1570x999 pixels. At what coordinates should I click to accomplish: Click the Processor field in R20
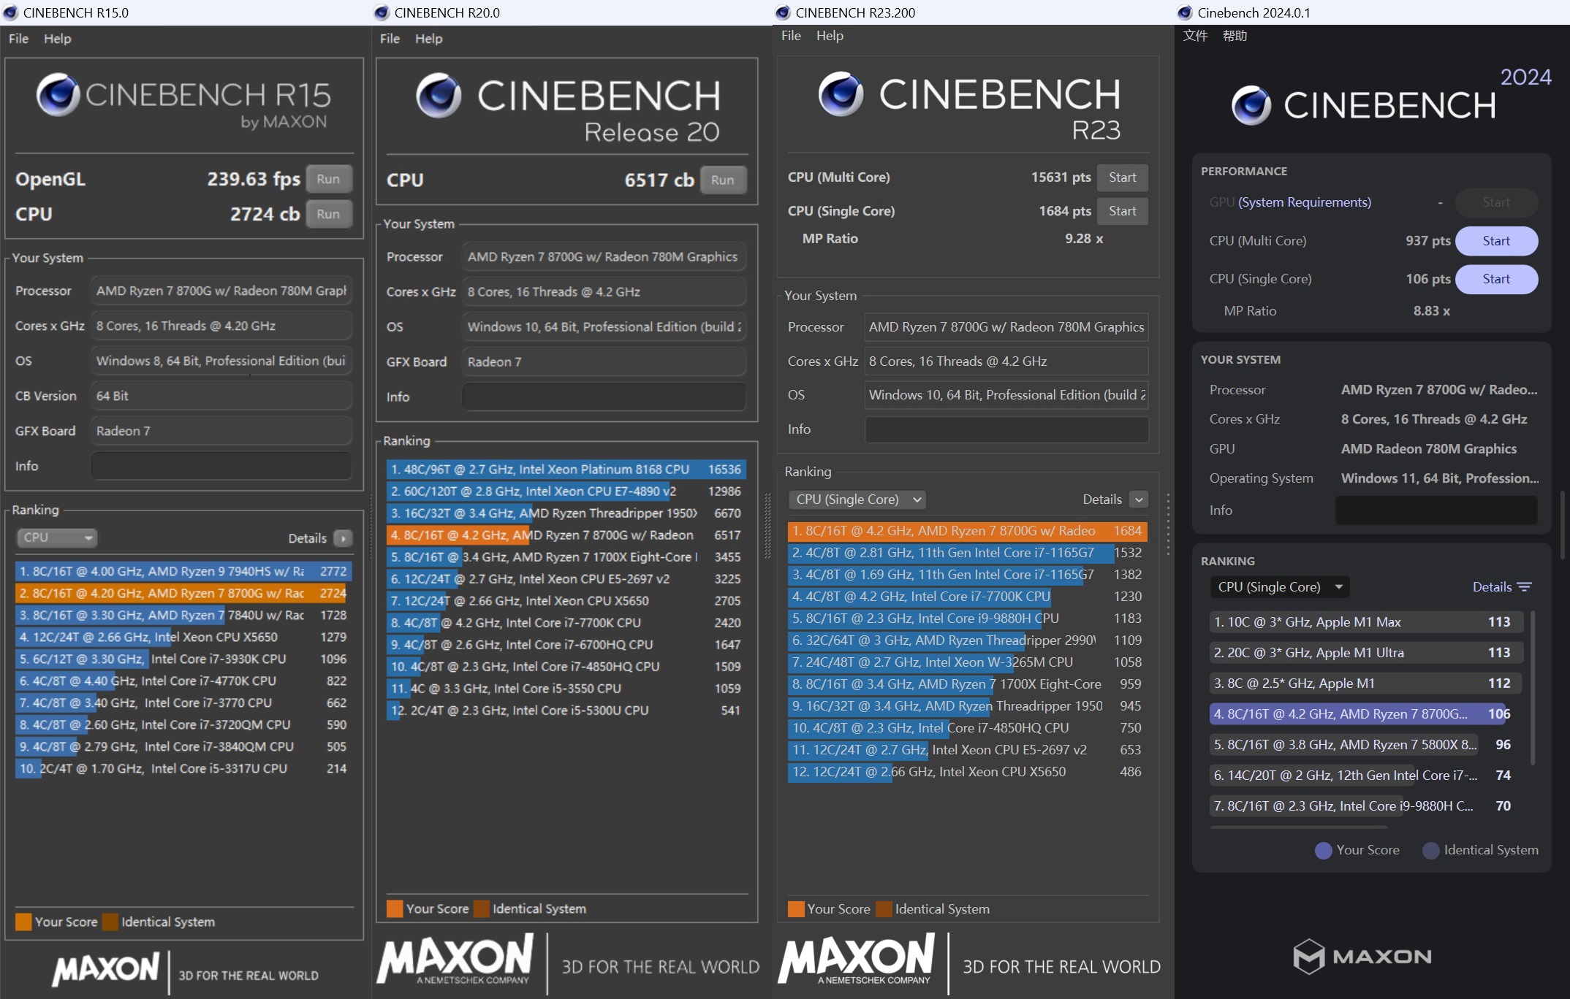[604, 257]
